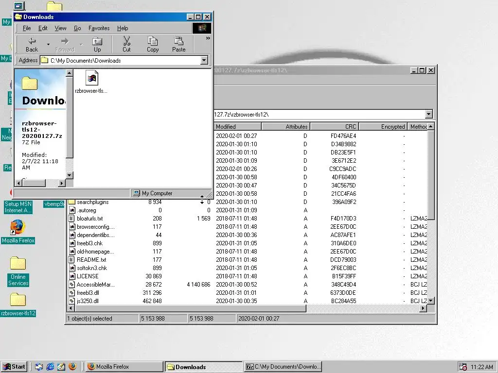The height and width of the screenshot is (373, 498).
Task: Select the bloaturls.txt file icon
Action: (x=72, y=219)
